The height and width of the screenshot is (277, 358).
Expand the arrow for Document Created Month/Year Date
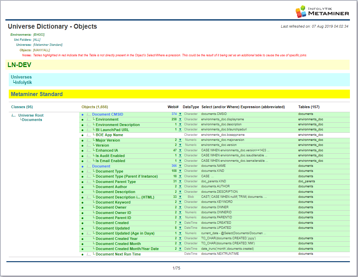[180, 249]
